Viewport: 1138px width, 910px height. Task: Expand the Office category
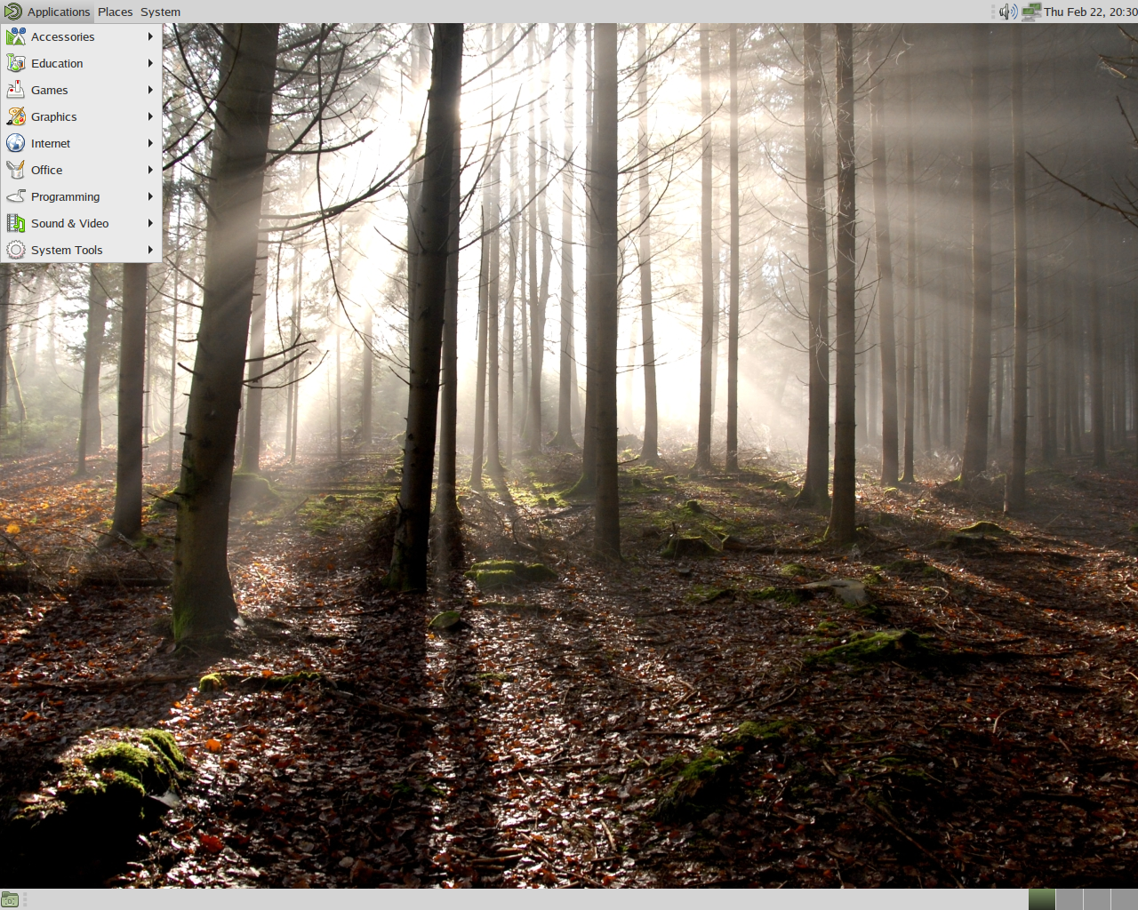pos(81,170)
